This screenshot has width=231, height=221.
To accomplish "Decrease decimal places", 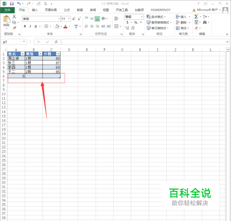I will [133, 28].
